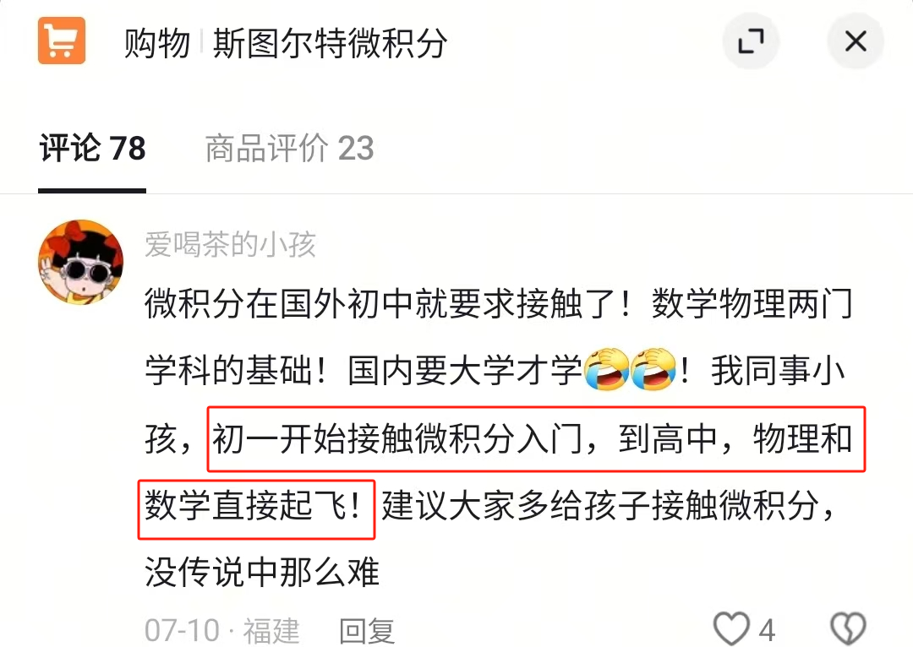913x647 pixels.
Task: Open the 斯图尔特微积分 product title
Action: click(x=331, y=43)
